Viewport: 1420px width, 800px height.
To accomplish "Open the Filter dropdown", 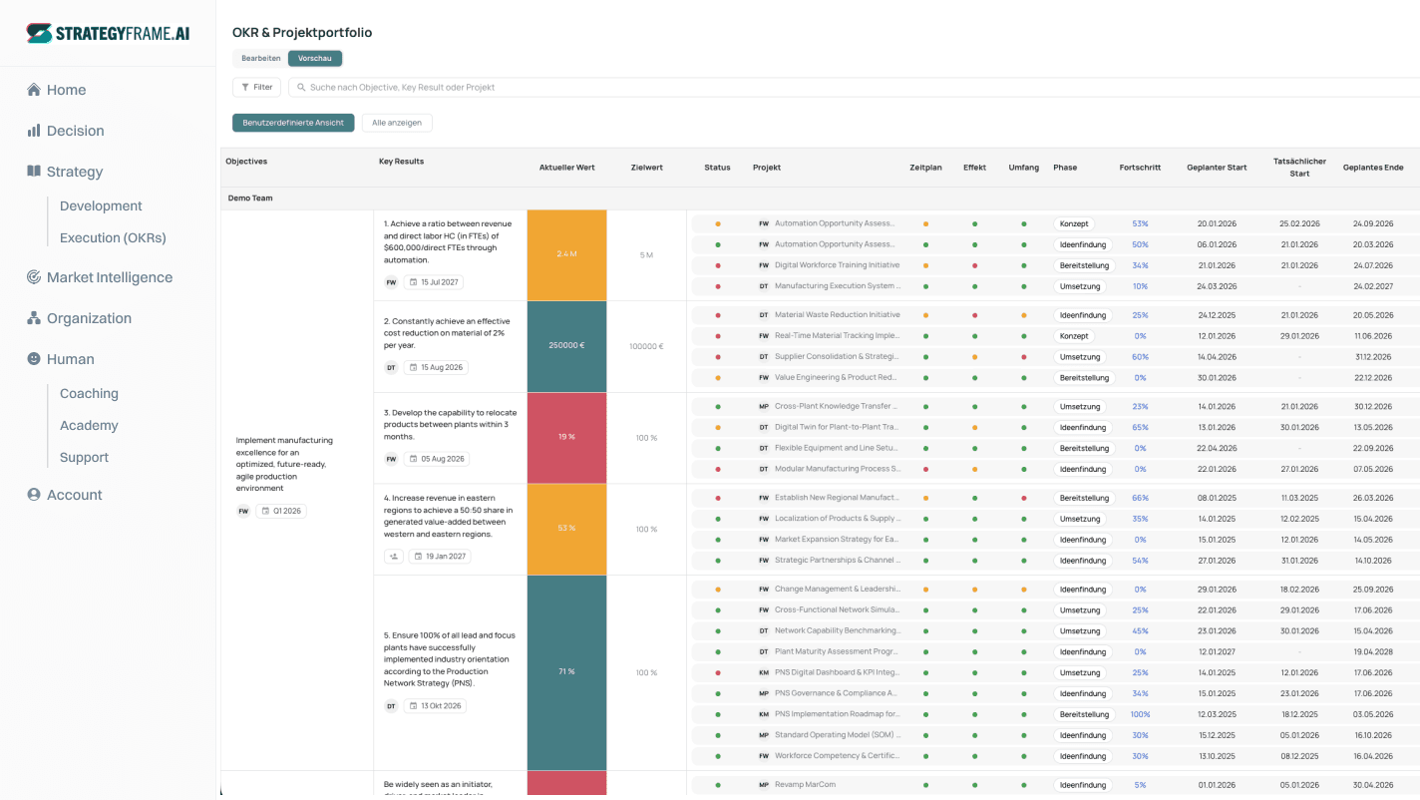I will (256, 88).
